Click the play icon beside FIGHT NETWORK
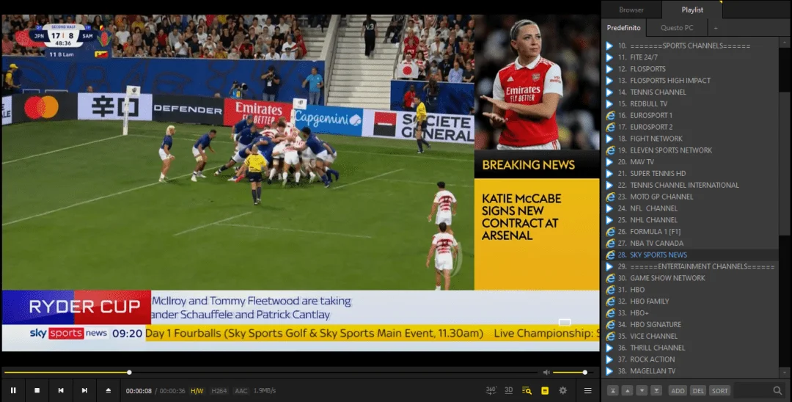Viewport: 792px width, 402px height. coord(609,139)
